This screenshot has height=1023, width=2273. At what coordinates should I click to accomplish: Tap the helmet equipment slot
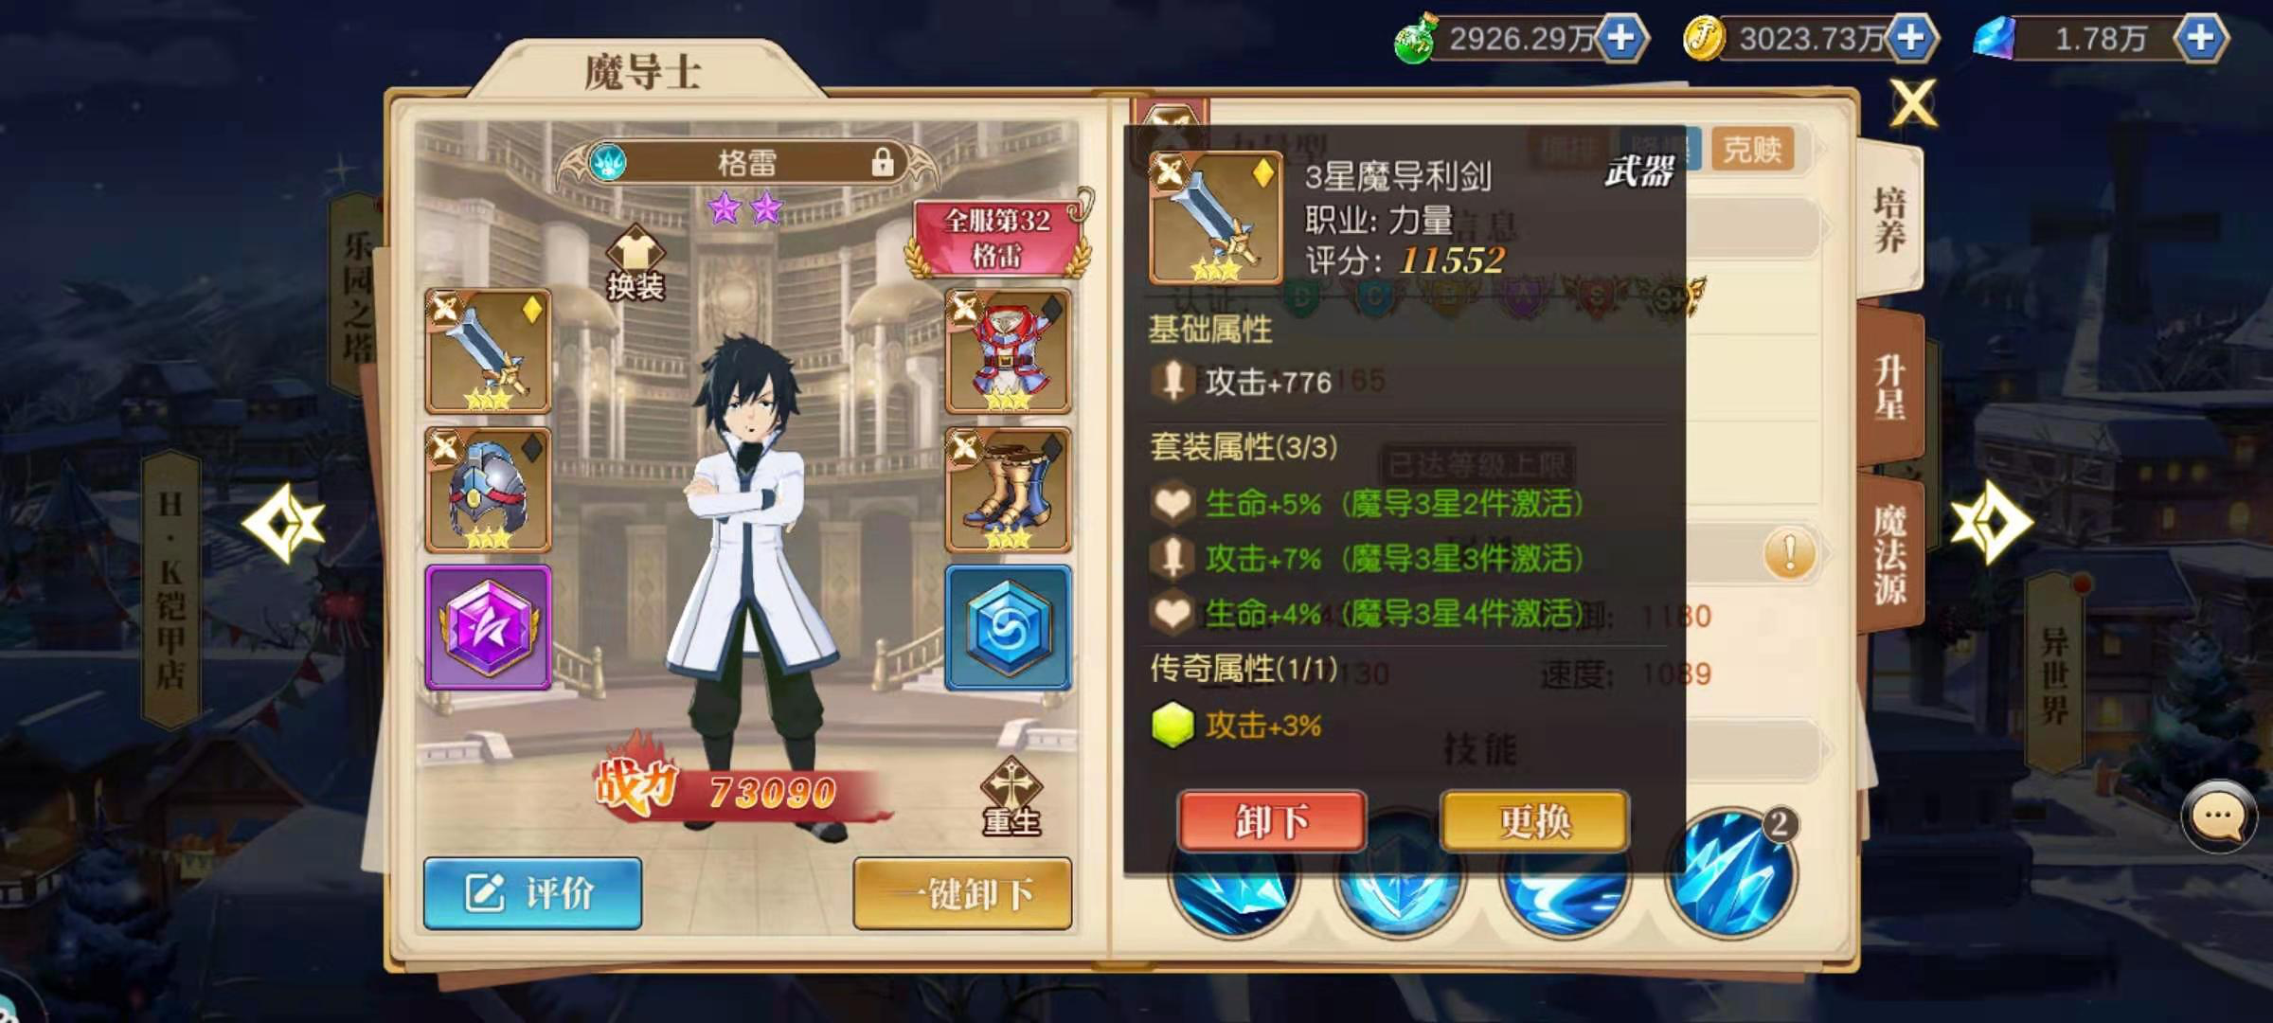pyautogui.click(x=488, y=490)
